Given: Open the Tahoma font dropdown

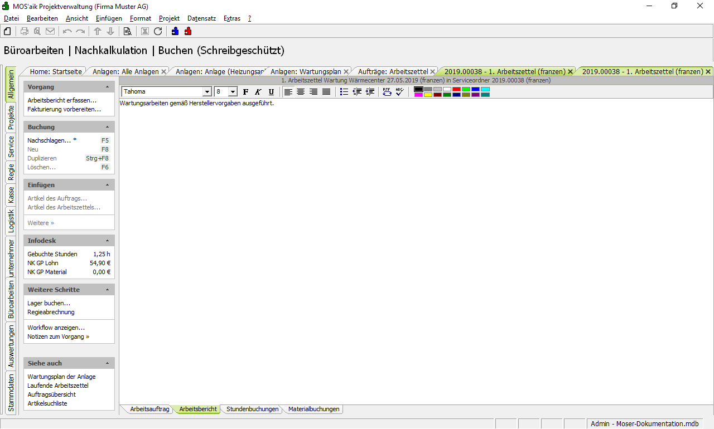Looking at the screenshot, I should pyautogui.click(x=207, y=92).
